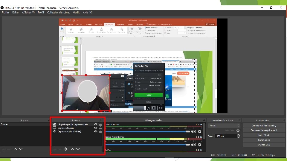Mute the Capture Audio (Entrée) mixer speaker icon
Viewport: 287px width, 161px height.
(x=193, y=145)
